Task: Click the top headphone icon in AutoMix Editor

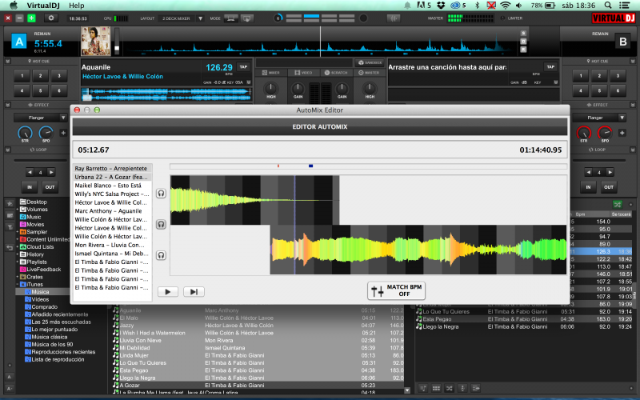Action: 162,194
